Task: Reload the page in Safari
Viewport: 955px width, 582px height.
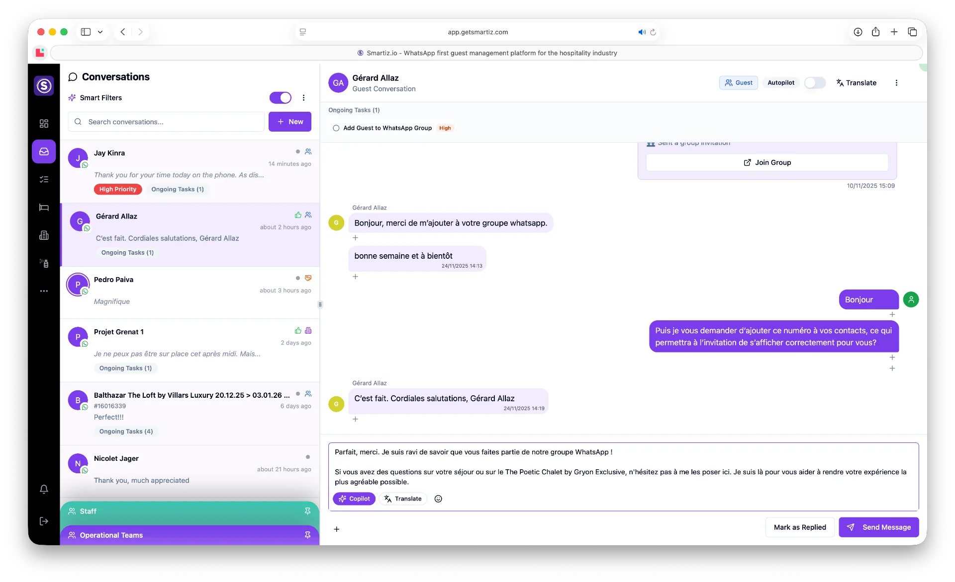Action: 653,32
